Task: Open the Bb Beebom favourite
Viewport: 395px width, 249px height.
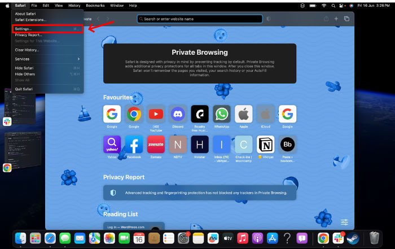Action: click(x=287, y=145)
